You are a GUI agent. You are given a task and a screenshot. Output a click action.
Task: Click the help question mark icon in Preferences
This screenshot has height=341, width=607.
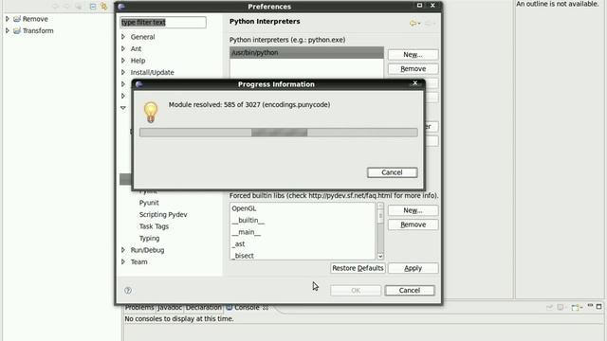(x=128, y=291)
